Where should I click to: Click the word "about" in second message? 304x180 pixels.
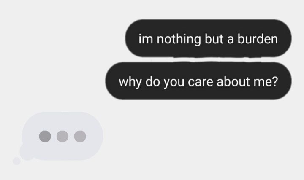[x=233, y=81]
